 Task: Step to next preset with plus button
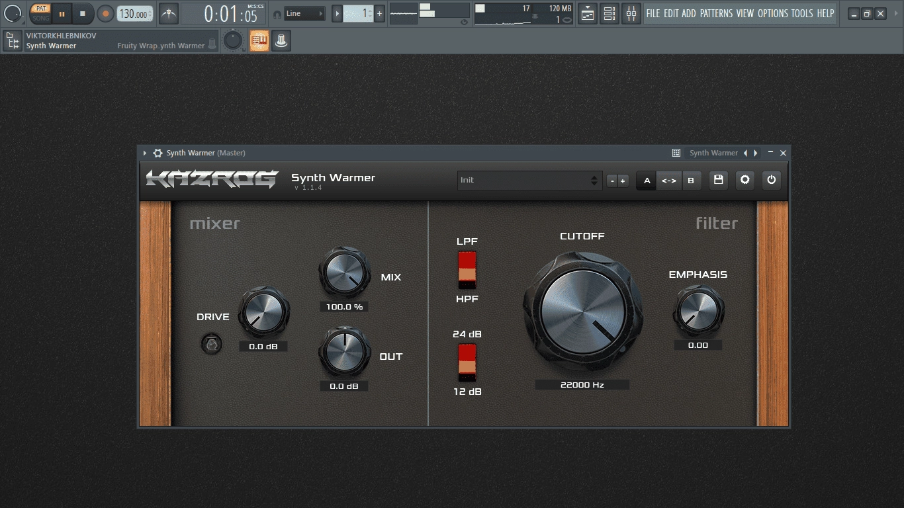pos(623,181)
